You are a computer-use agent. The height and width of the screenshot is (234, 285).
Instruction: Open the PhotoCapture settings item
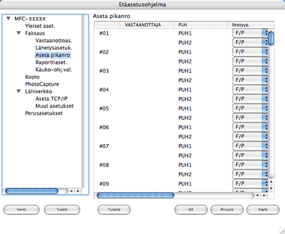point(42,84)
